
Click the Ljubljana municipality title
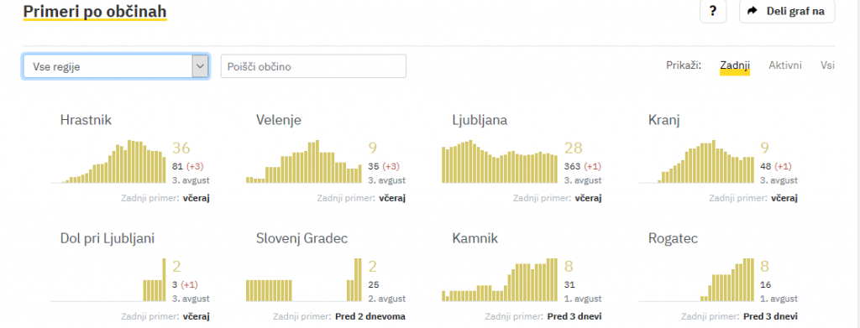tap(480, 121)
